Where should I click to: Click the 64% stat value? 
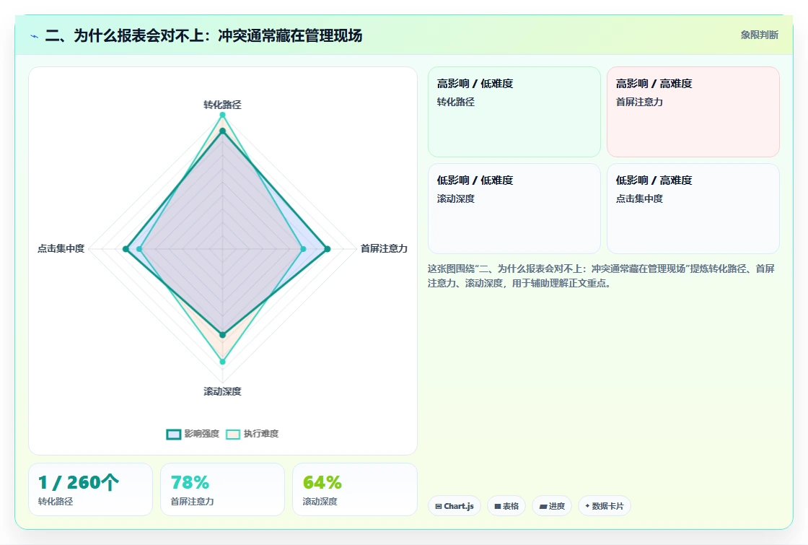point(322,483)
